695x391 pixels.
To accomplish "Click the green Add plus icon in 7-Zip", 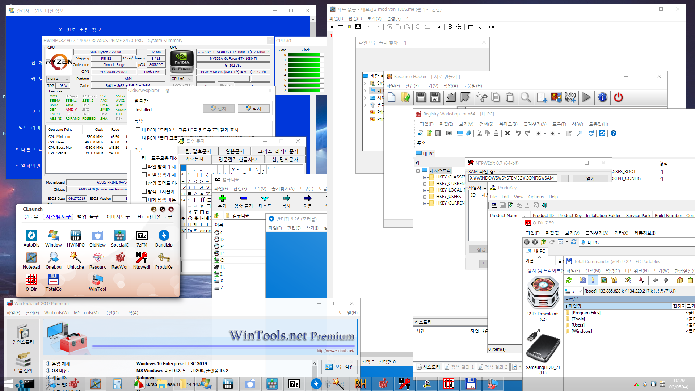I will [222, 201].
